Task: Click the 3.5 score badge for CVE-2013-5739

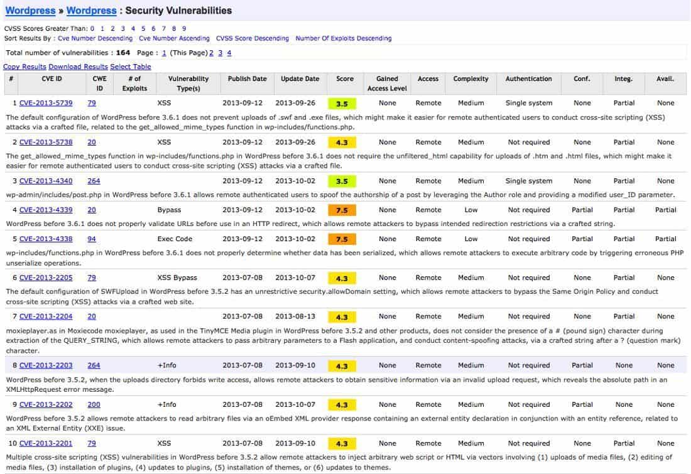Action: pos(342,104)
